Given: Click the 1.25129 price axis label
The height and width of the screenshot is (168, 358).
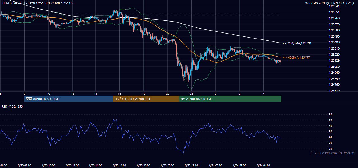Looking at the screenshot, I should 334,60.
